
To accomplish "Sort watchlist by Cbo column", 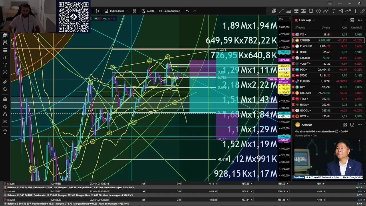I will coord(344,27).
